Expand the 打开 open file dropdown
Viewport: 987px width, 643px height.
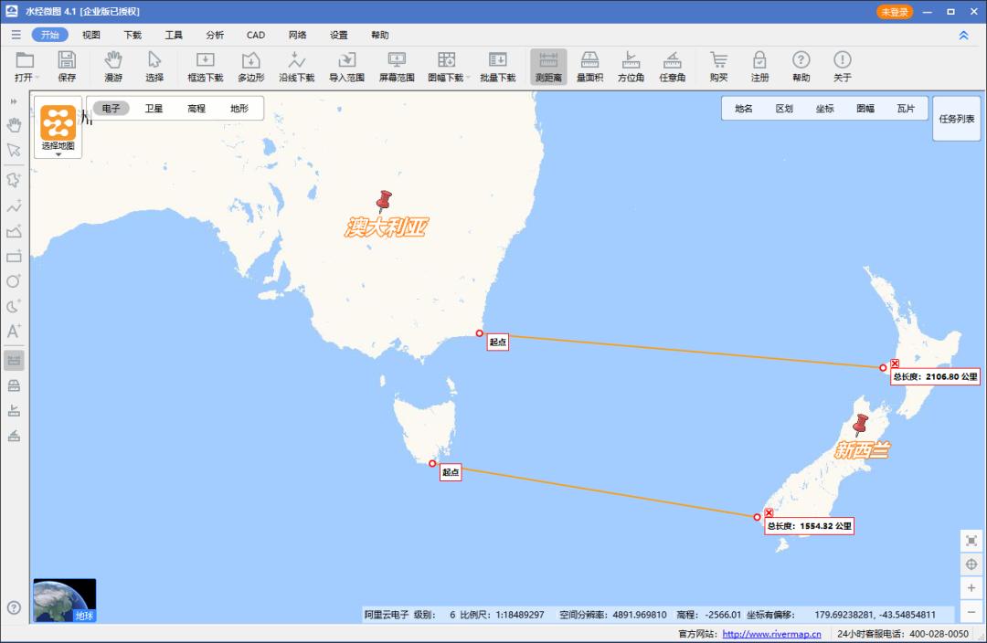[37, 78]
